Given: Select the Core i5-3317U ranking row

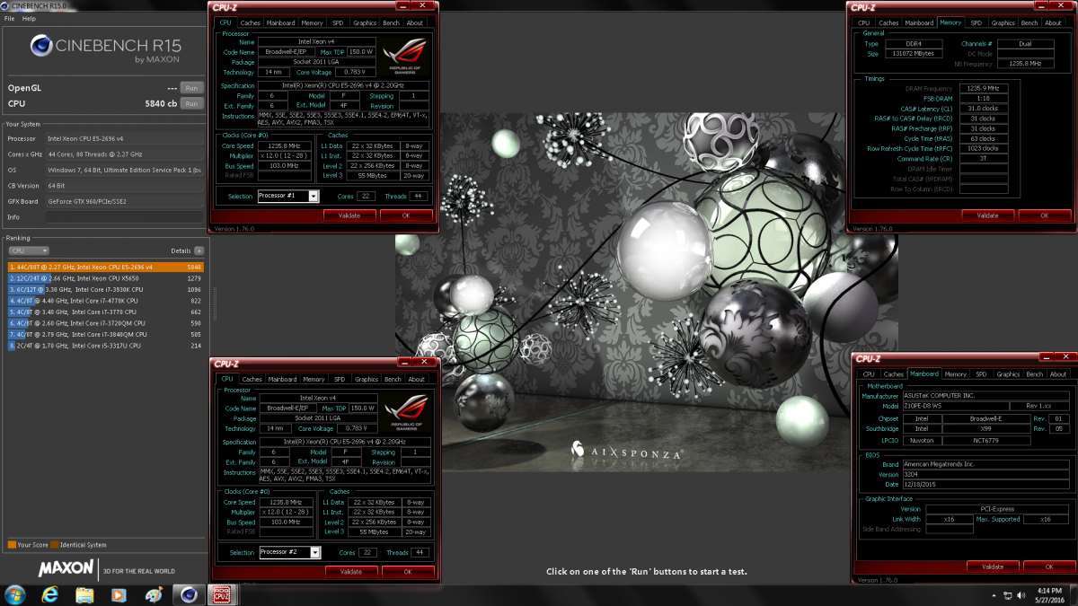Looking at the screenshot, I should (105, 346).
